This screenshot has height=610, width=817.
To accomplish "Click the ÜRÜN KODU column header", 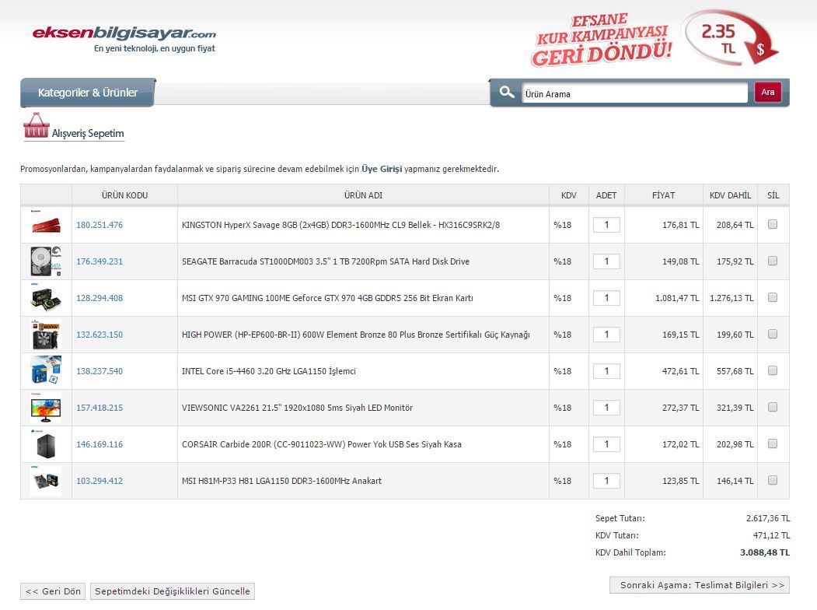I will [x=124, y=195].
